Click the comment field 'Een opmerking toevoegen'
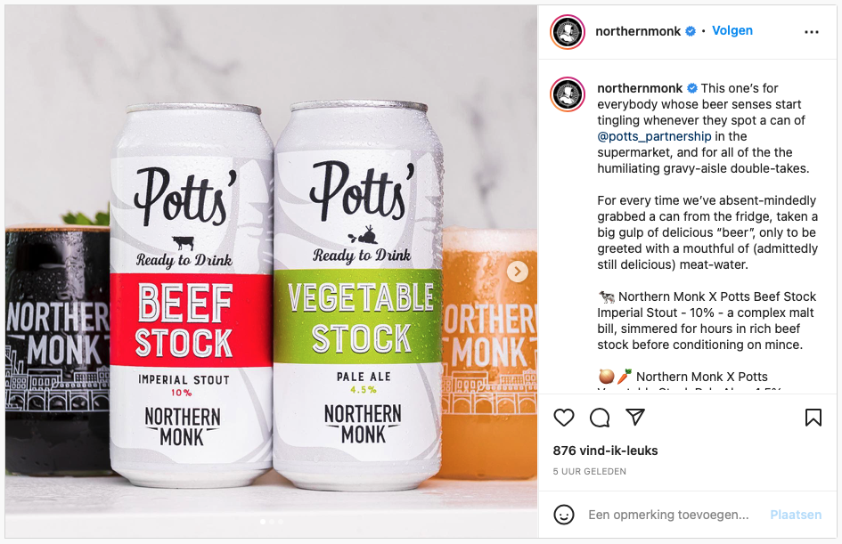The image size is (842, 544). point(668,515)
